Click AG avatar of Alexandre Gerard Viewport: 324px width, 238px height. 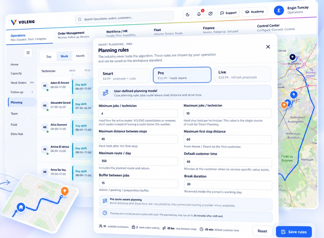[45, 106]
